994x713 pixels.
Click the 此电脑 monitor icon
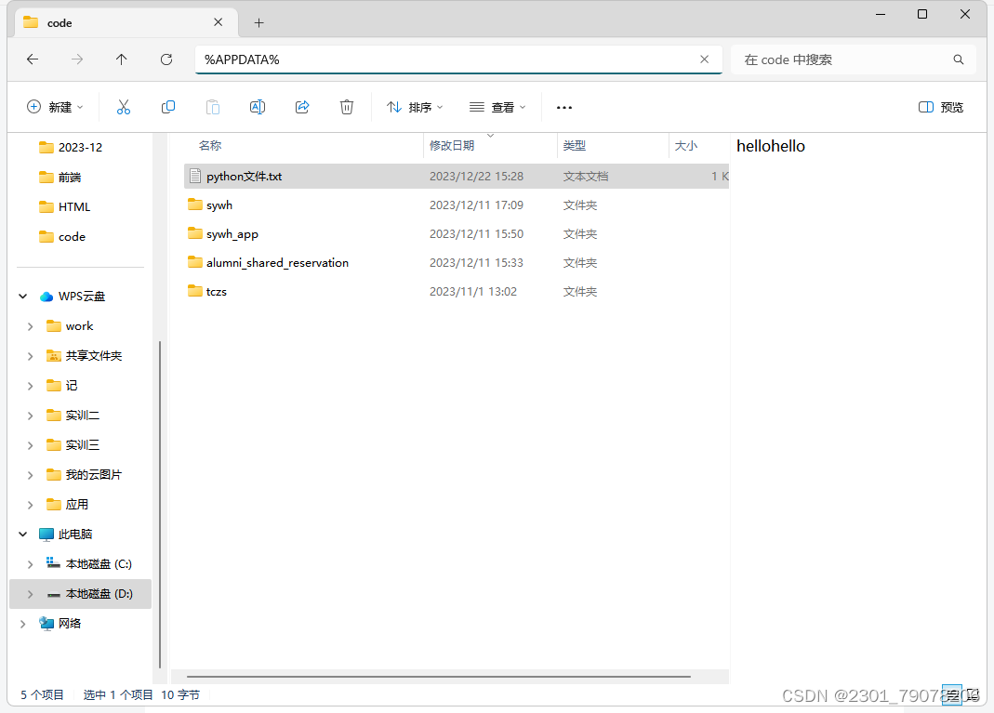click(46, 535)
